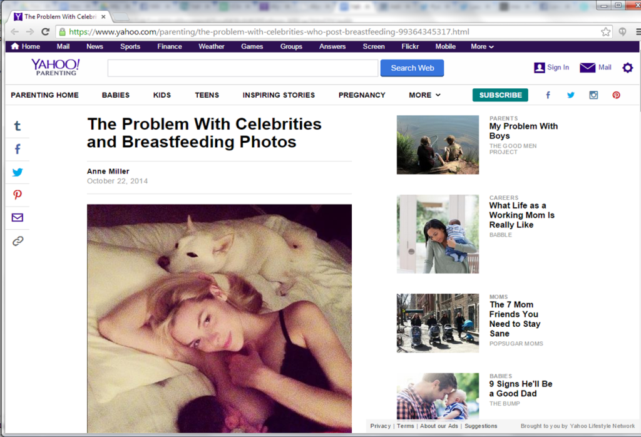
Task: Select INSPIRING STORIES from the navigation
Action: pos(279,95)
